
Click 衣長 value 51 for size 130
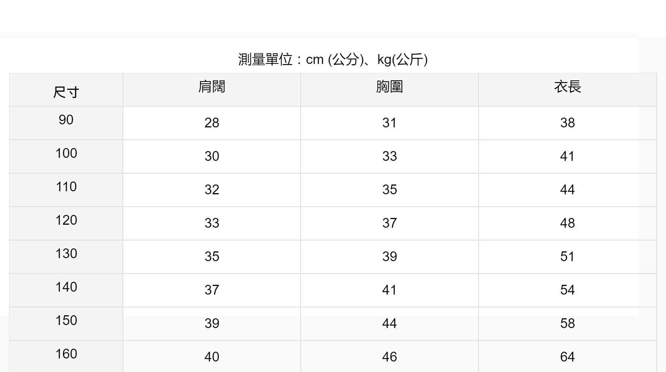pos(567,257)
